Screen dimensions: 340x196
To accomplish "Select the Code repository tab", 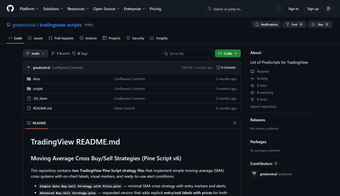I will point(15,38).
